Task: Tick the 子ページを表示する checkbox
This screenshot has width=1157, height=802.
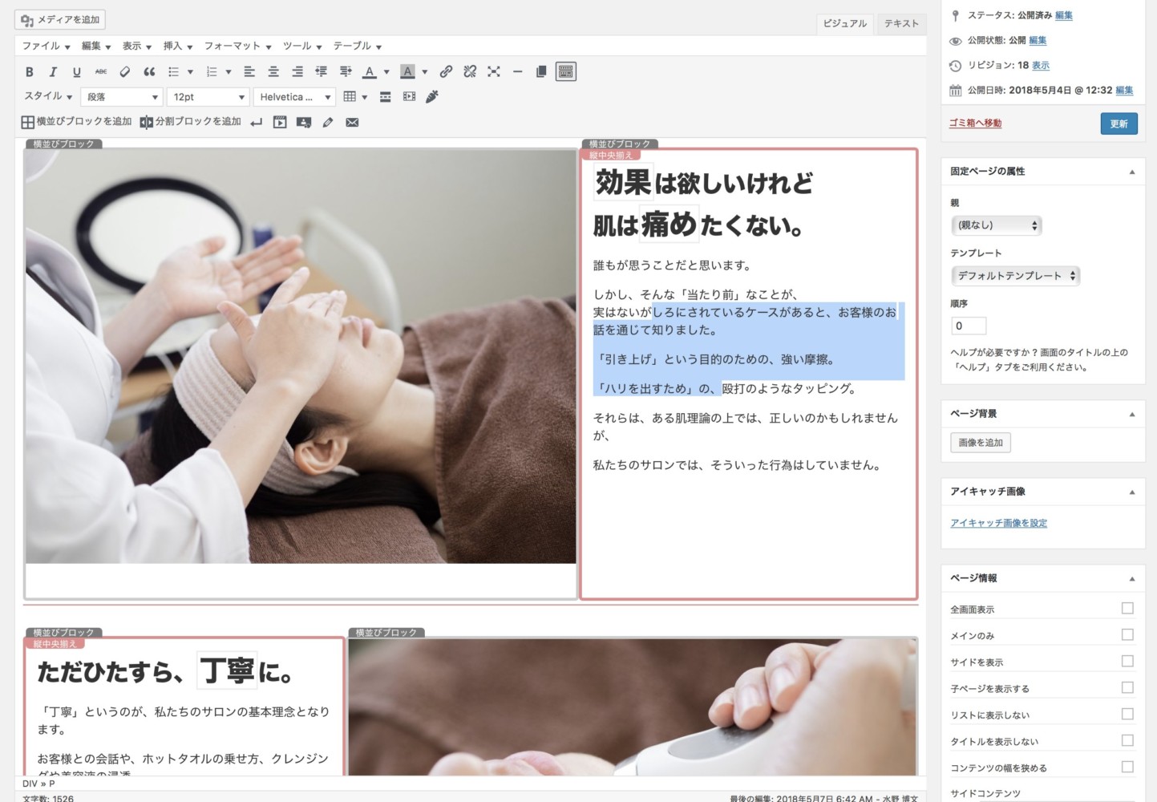Action: [x=1127, y=688]
